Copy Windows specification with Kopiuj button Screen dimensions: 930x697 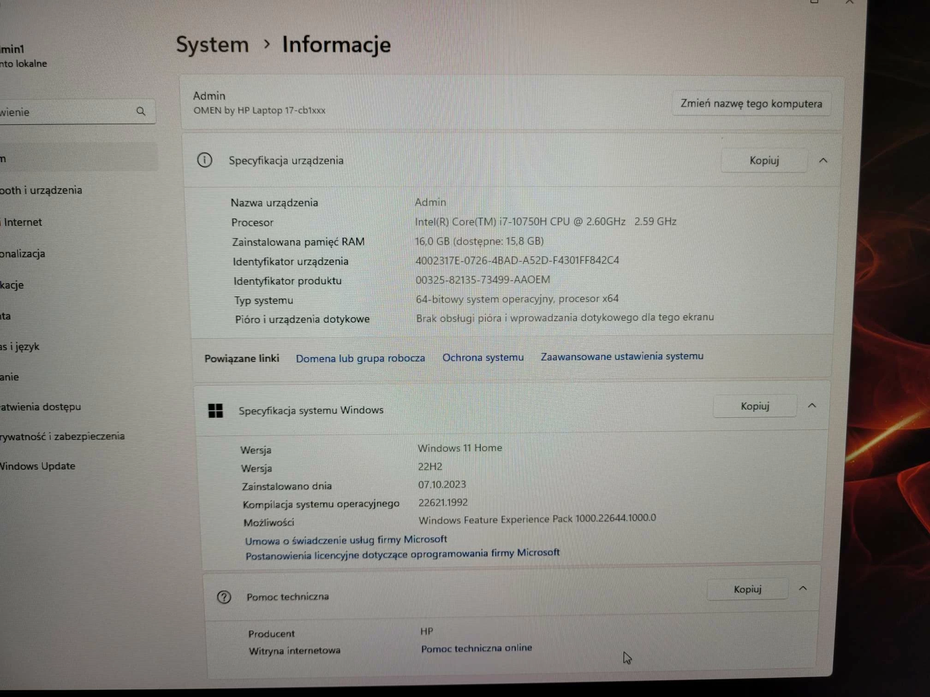pos(755,406)
